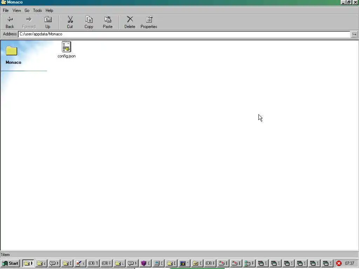This screenshot has height=269, width=359.
Task: Click the bold Monaco folder name label
Action: (13, 62)
